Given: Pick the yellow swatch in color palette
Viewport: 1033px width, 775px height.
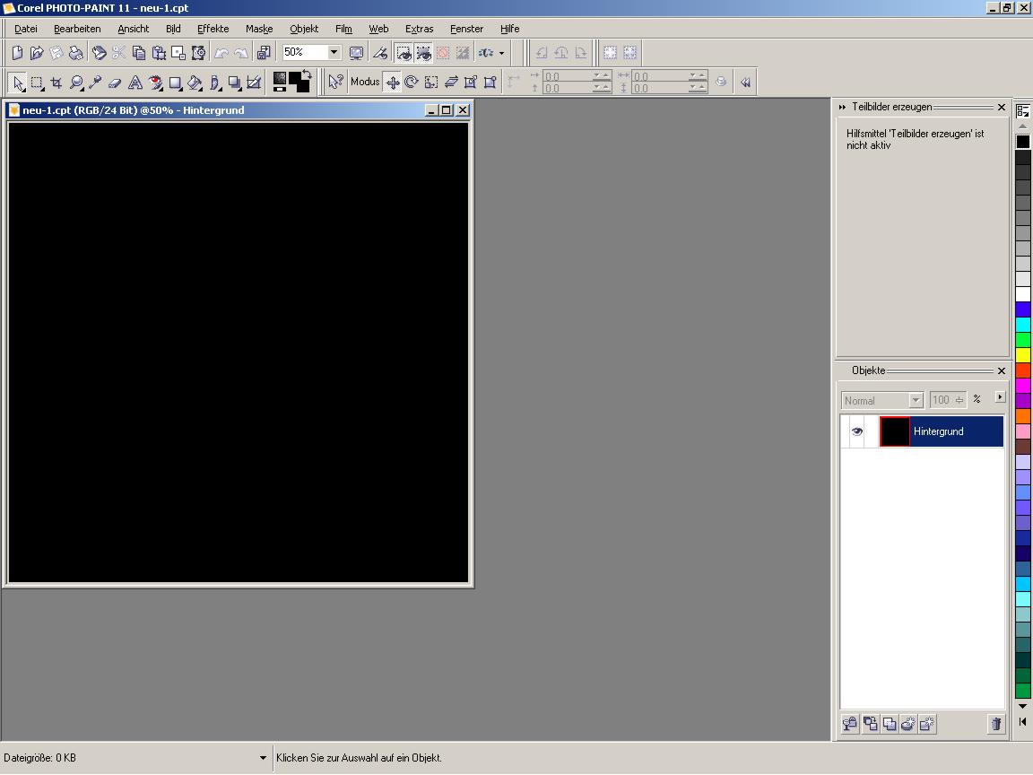Looking at the screenshot, I should [x=1022, y=355].
